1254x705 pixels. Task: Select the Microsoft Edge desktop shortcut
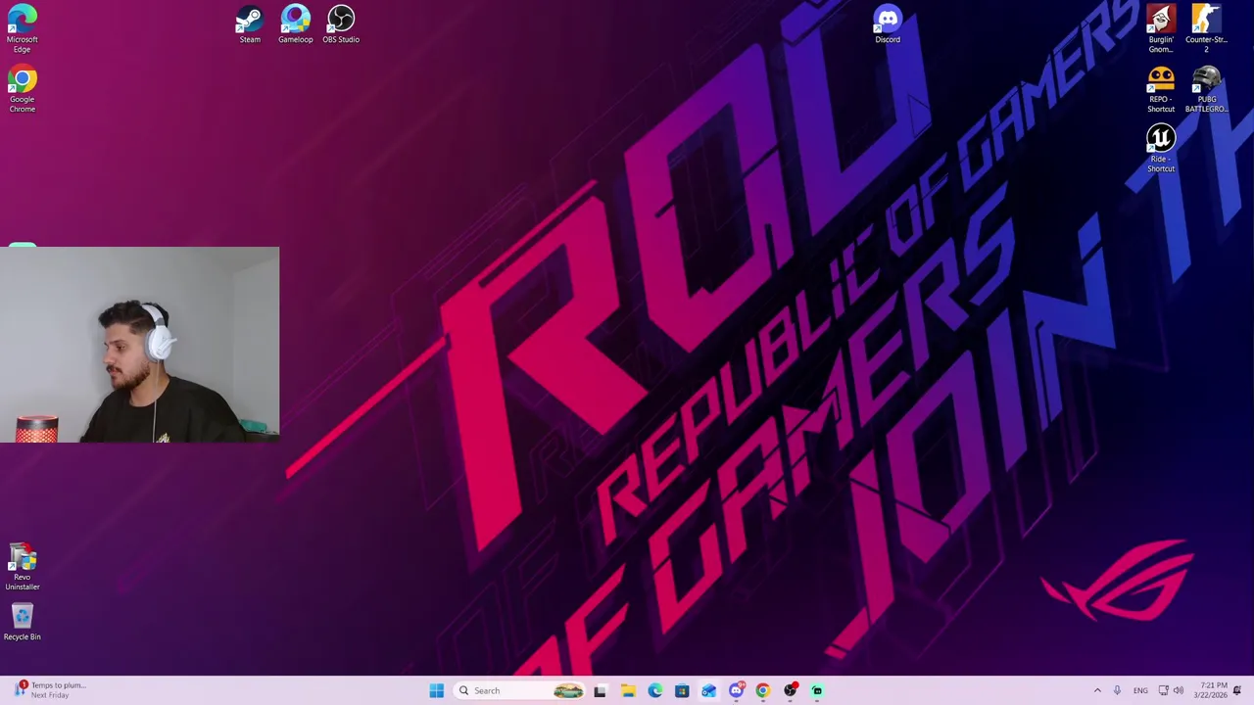(22, 28)
